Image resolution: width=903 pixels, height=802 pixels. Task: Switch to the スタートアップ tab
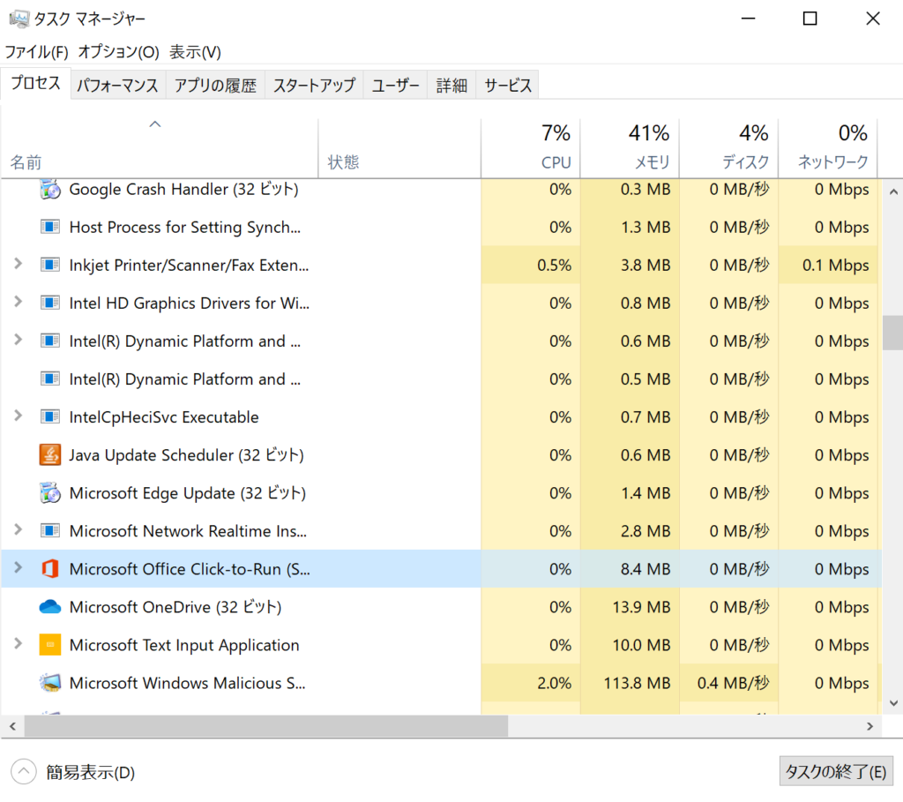[315, 86]
